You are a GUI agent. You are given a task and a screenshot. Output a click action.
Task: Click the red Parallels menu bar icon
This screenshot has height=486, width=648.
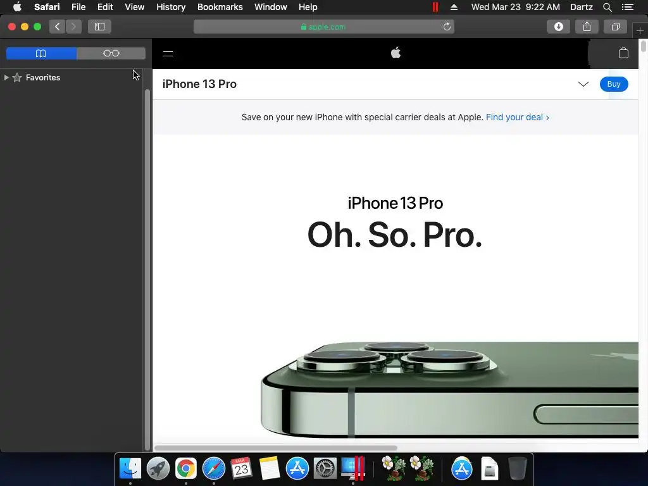435,7
